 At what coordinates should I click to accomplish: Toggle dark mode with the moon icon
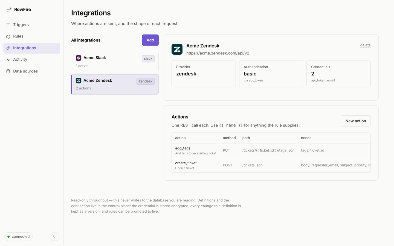pyautogui.click(x=55, y=236)
